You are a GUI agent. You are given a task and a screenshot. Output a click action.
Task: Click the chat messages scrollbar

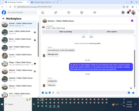tap(135, 69)
